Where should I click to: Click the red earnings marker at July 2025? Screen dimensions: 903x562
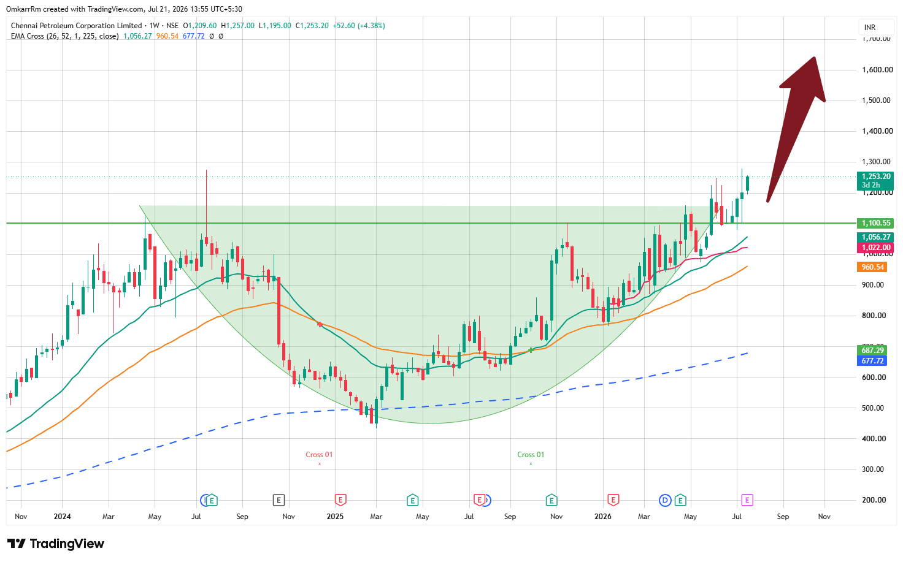[x=479, y=500]
